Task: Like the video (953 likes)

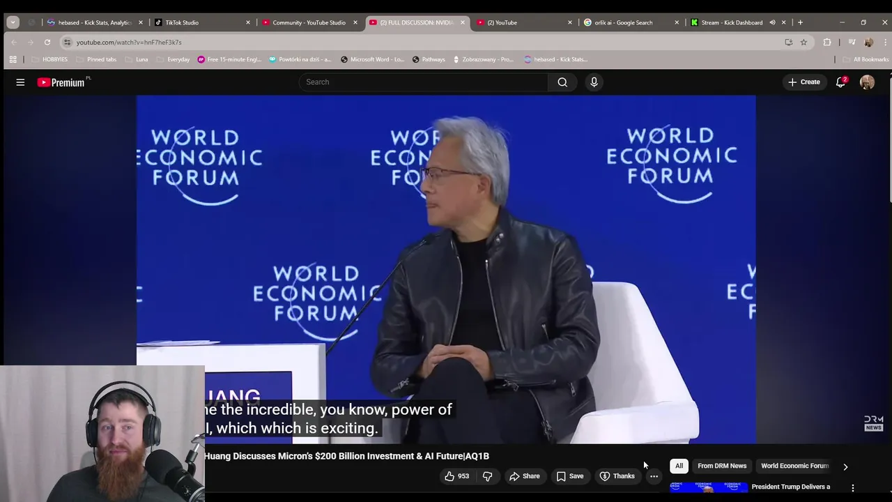Action: pyautogui.click(x=457, y=476)
